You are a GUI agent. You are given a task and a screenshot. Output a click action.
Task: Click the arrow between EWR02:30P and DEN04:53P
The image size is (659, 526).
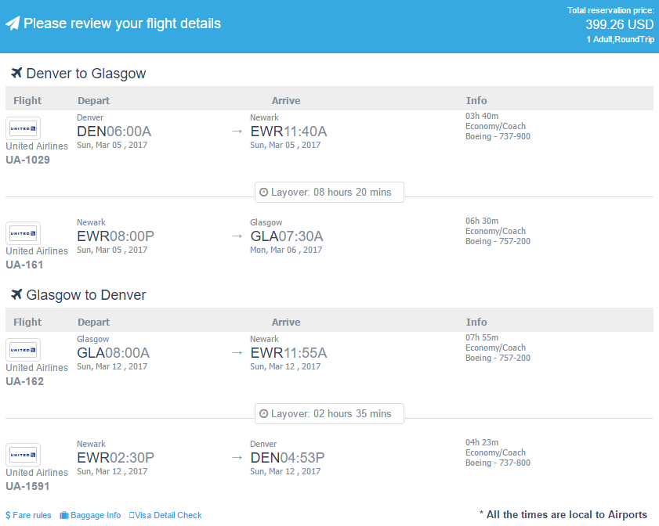[x=237, y=458]
